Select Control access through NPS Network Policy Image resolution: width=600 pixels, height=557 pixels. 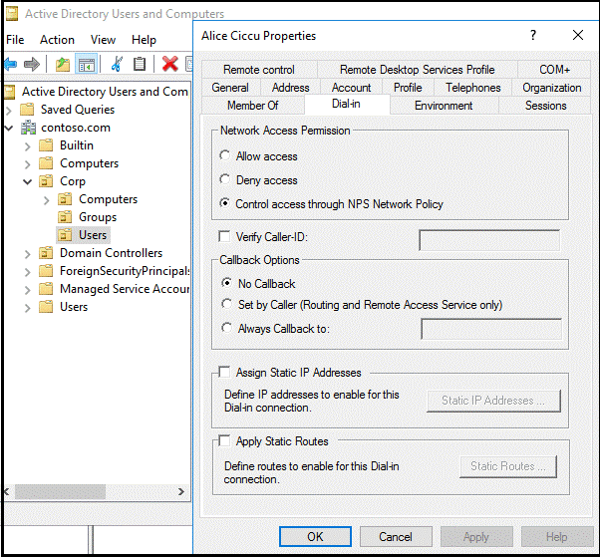(224, 203)
